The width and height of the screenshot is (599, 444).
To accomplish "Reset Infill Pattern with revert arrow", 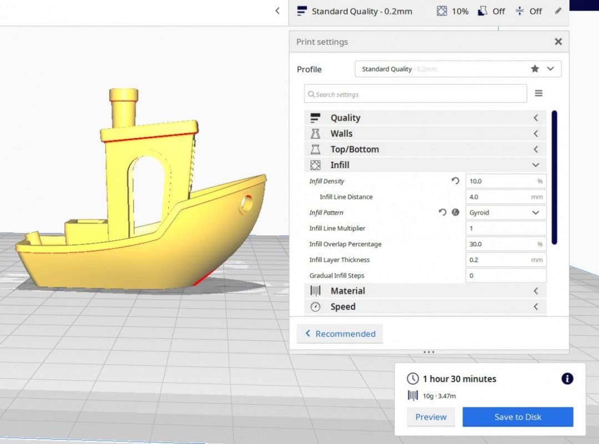I will (442, 212).
